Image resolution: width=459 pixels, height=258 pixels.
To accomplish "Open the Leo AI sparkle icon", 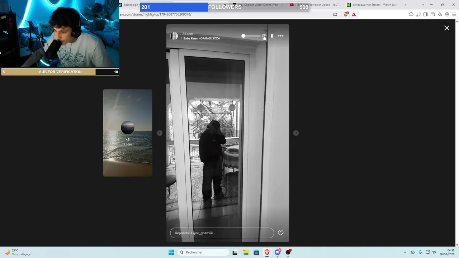I will click(440, 14).
